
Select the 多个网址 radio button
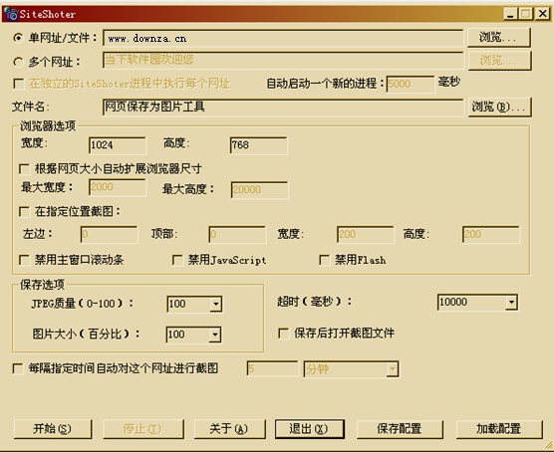click(18, 62)
